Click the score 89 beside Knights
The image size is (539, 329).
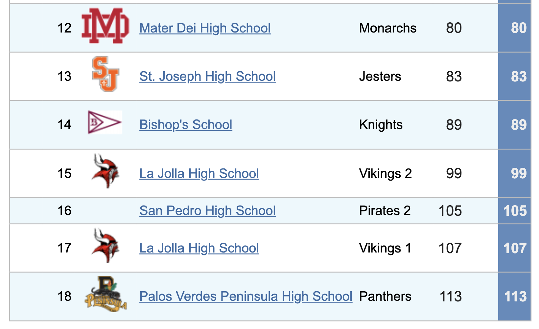pos(454,124)
